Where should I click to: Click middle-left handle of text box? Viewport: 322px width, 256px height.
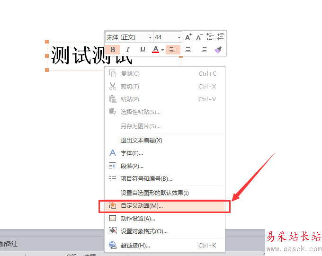pos(47,56)
